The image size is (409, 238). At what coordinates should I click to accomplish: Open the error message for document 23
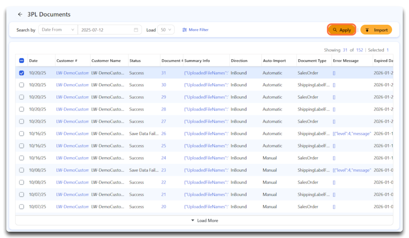tap(352, 170)
